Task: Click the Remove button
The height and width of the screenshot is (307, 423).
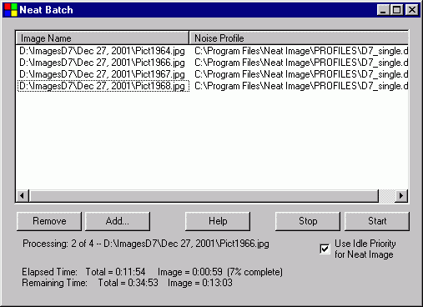Action: [49, 221]
